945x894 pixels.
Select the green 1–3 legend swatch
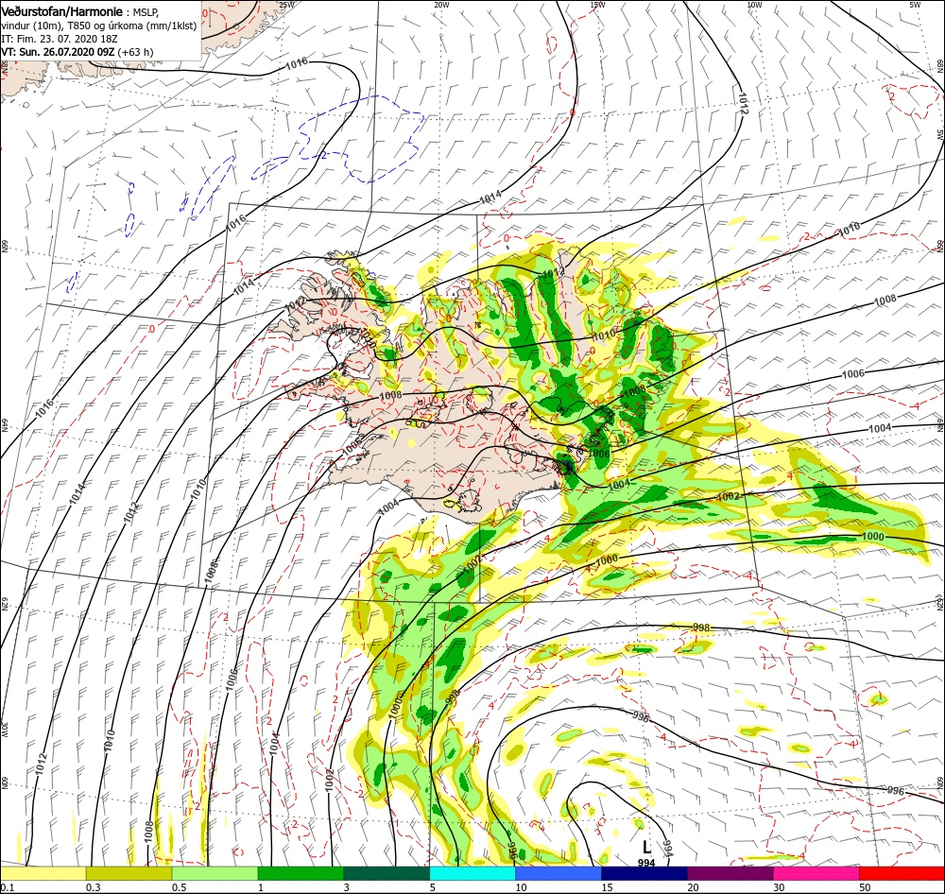(301, 873)
